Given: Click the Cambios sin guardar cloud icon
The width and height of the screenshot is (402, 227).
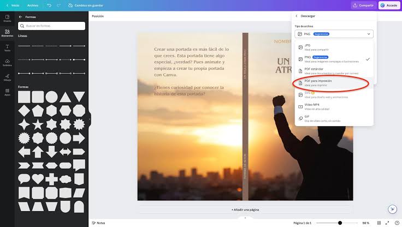Looking at the screenshot, I should click(x=70, y=5).
